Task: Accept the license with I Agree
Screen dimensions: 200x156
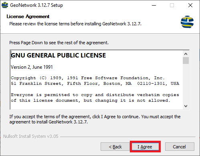Action: pos(145,147)
